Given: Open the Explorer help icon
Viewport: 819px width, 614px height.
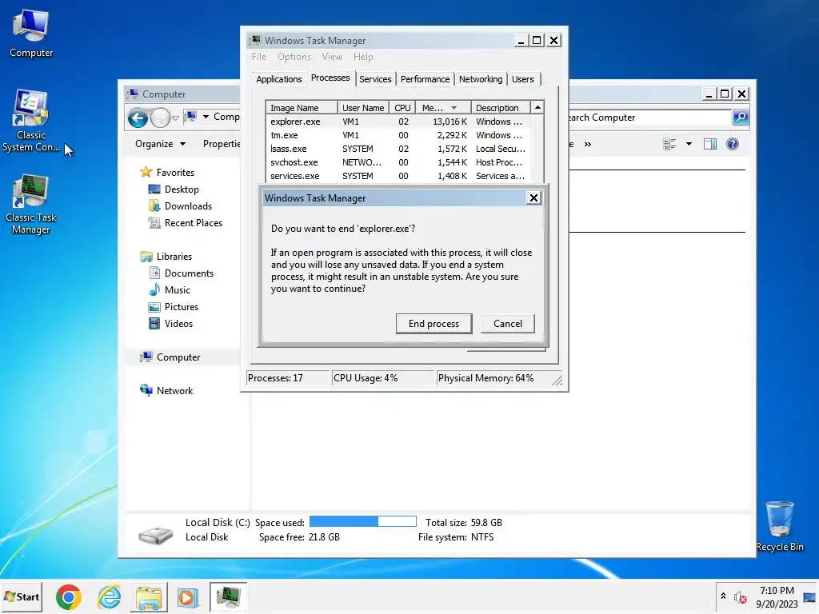Looking at the screenshot, I should tap(733, 144).
